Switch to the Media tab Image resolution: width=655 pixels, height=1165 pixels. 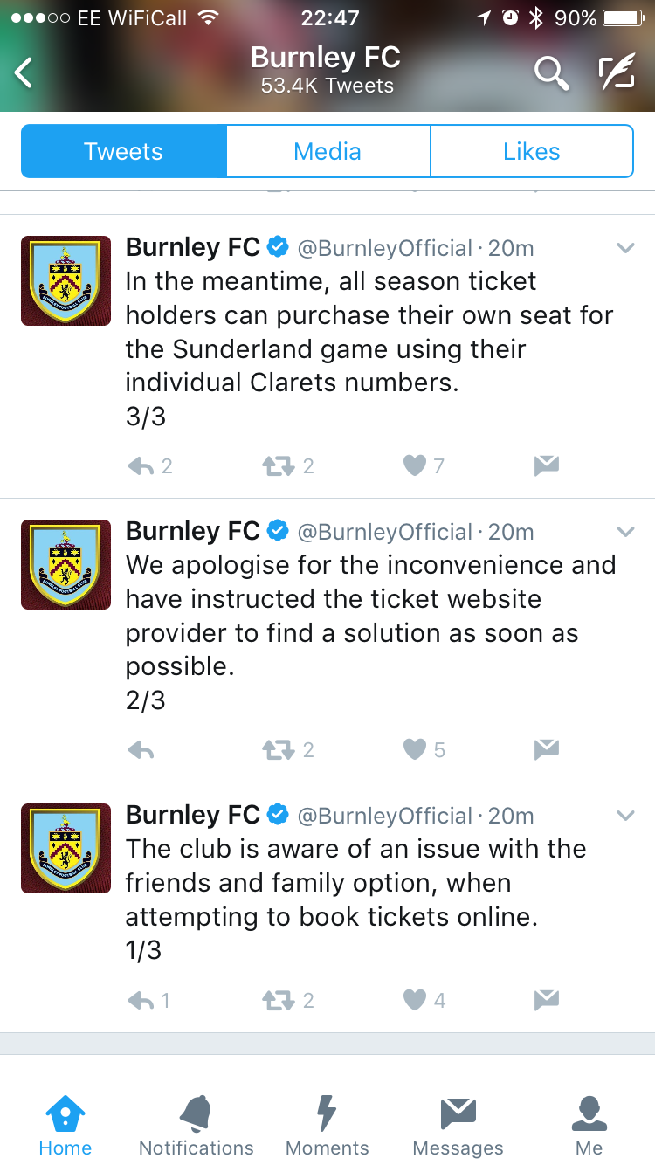(x=327, y=152)
